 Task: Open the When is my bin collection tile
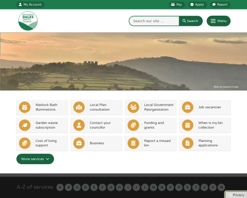[x=205, y=125]
